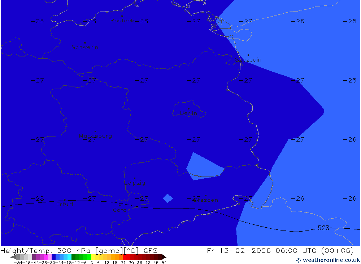
Task: Click the dark blue -30 legend swatch
Action: 54,257
